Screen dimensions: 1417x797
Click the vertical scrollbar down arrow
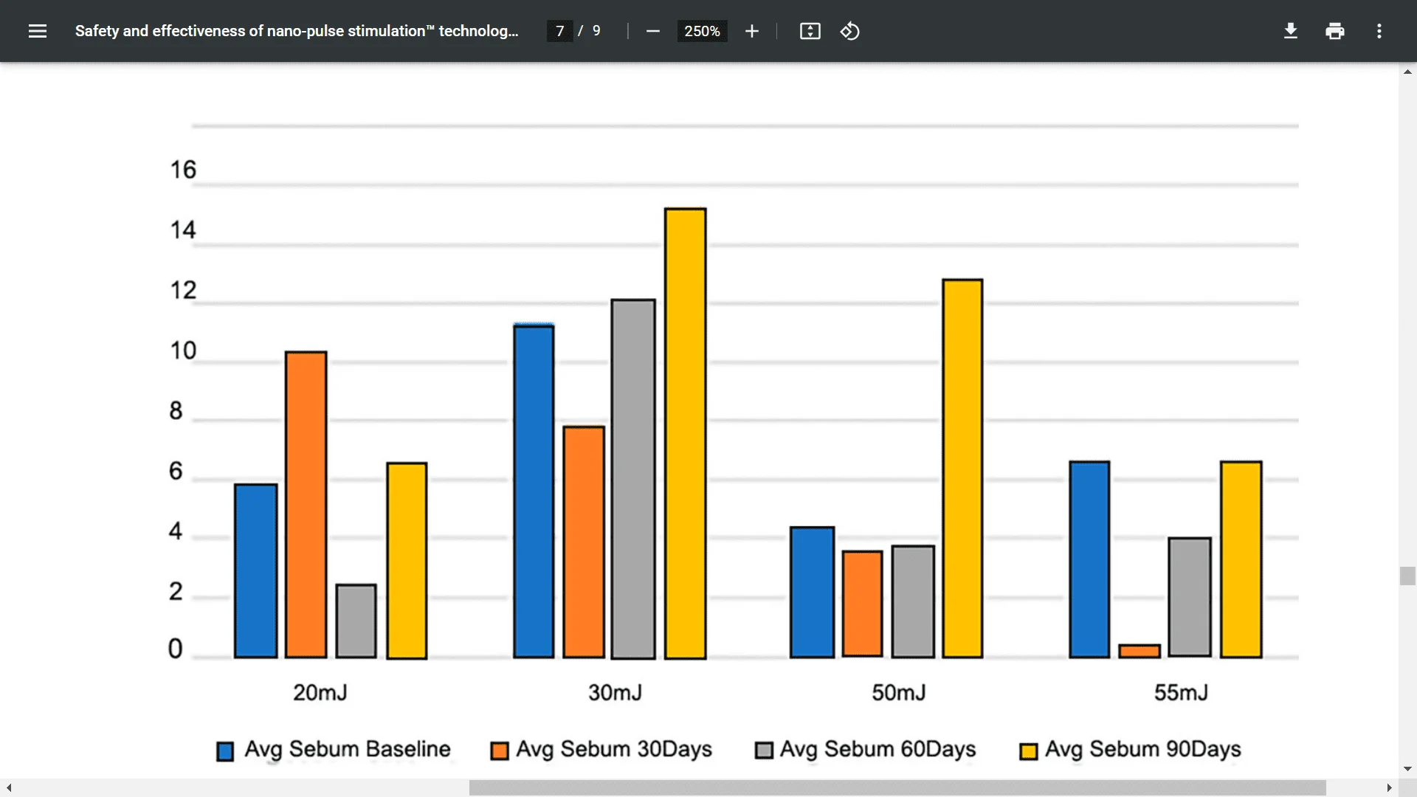click(1407, 769)
